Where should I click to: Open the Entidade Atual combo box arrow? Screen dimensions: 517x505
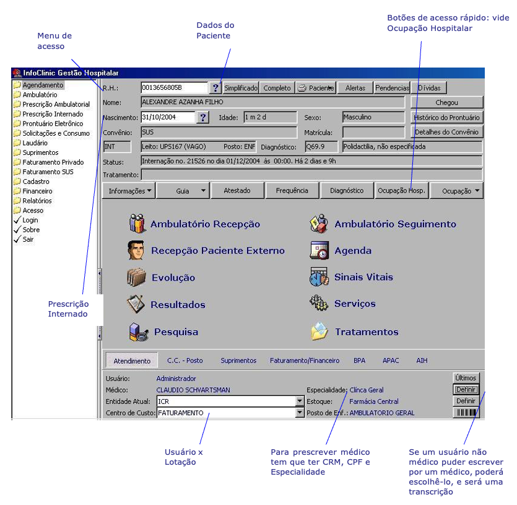tap(300, 401)
